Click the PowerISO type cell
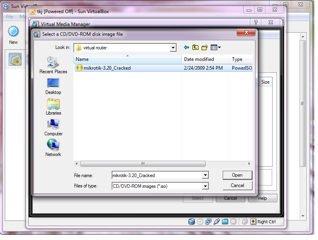Viewport: 318px width, 240px height. pyautogui.click(x=242, y=68)
